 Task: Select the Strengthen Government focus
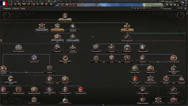coord(34,91)
